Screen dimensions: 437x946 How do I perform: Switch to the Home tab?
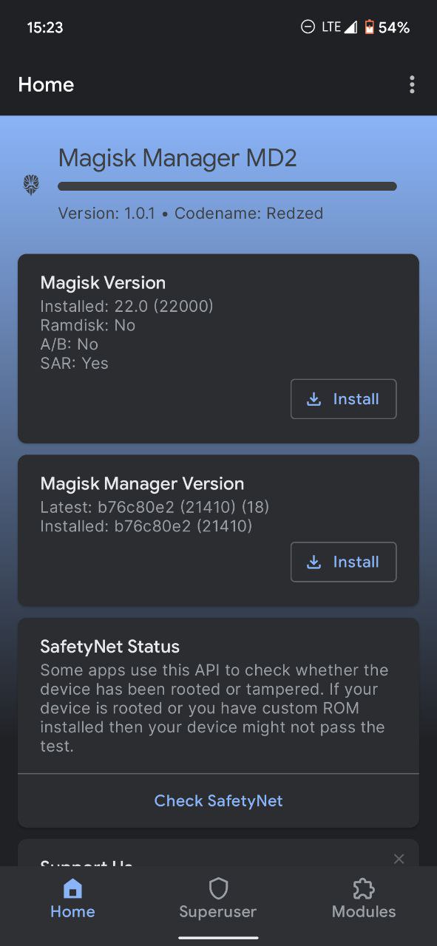click(x=72, y=899)
